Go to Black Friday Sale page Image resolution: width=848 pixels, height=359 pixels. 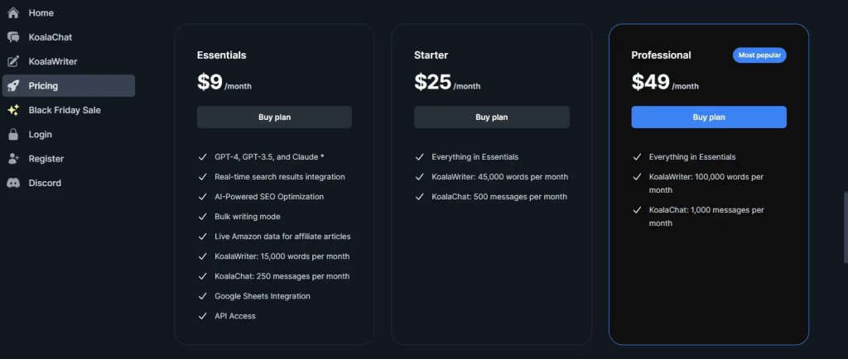(65, 110)
